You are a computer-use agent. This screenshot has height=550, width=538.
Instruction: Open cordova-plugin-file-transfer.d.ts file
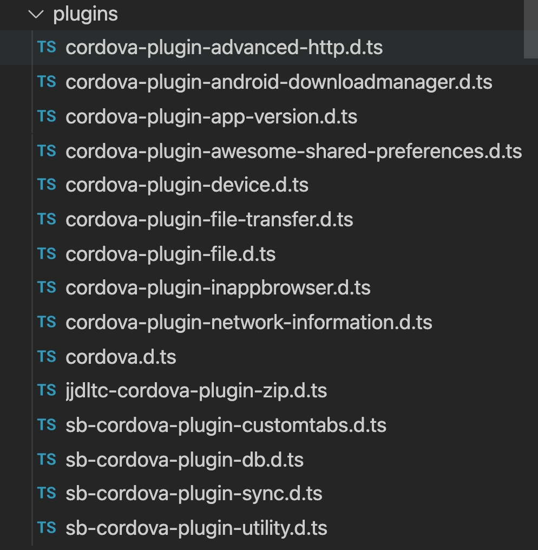point(209,220)
